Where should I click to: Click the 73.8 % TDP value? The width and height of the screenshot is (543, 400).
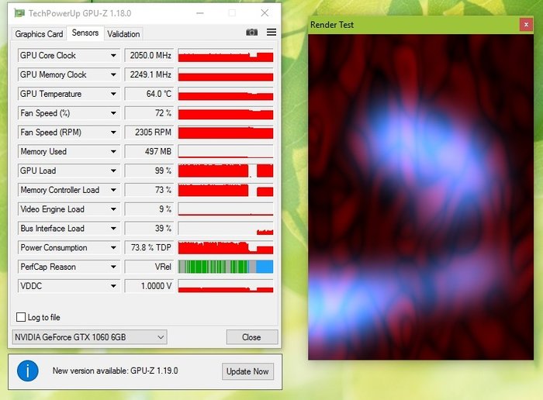149,247
